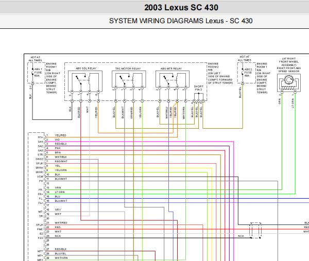Image resolution: width=309 pixels, height=261 pixels.
Task: Select the RED/BLU wire label
Action: [61, 144]
